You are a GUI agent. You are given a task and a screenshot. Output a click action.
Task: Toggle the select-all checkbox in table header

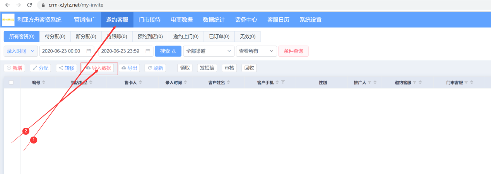(11, 83)
